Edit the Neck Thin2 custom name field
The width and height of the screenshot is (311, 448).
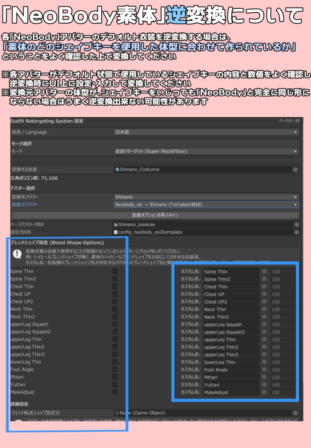[x=231, y=317]
